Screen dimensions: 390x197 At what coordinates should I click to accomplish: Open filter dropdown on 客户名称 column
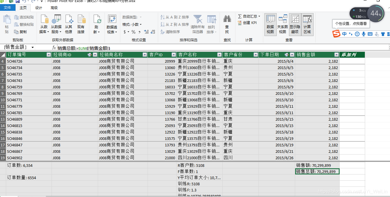(219, 55)
